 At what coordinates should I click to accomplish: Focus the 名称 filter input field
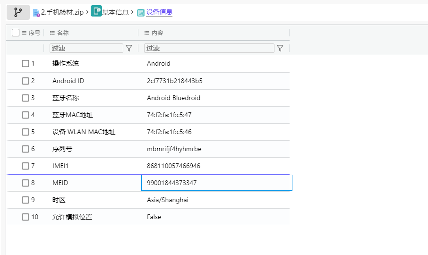pyautogui.click(x=86, y=48)
